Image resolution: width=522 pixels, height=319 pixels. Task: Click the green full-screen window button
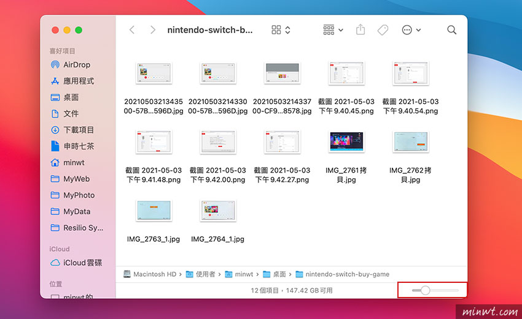[79, 30]
